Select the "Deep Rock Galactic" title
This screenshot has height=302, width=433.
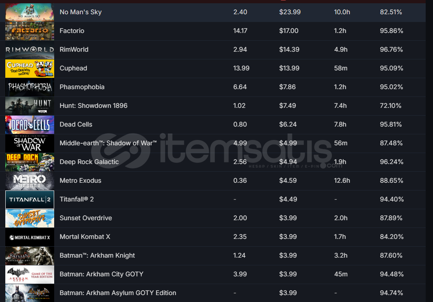(89, 162)
